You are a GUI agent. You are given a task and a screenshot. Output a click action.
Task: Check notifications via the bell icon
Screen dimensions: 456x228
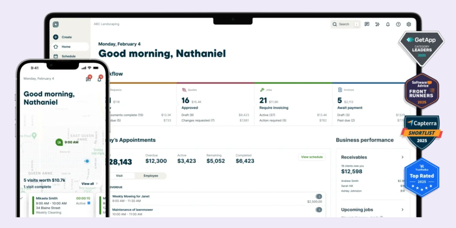click(x=388, y=24)
